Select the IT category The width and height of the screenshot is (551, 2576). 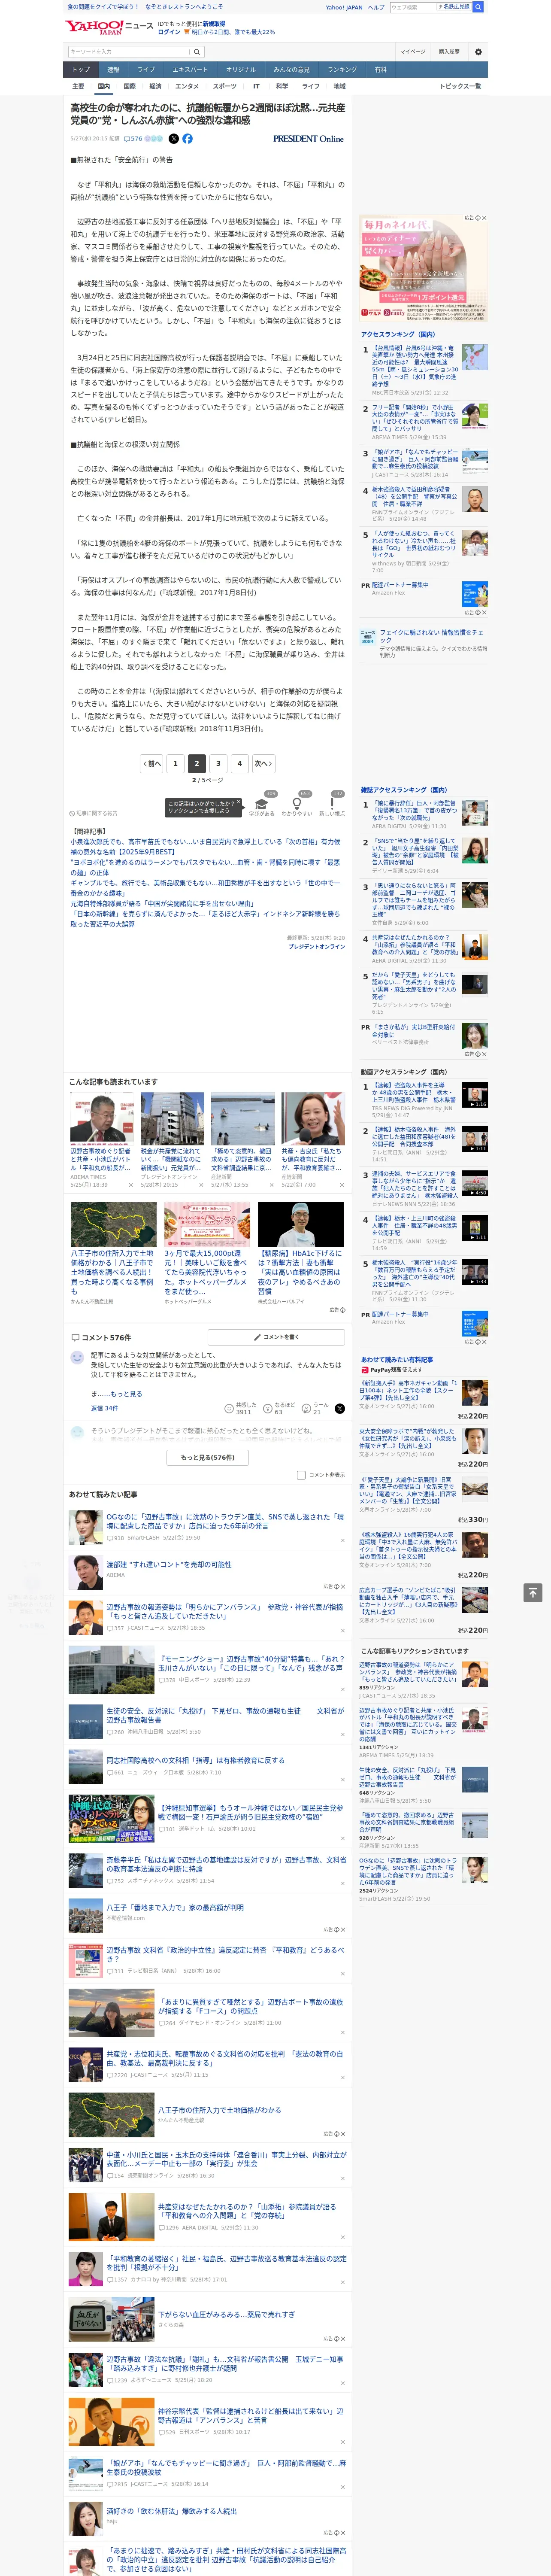click(x=256, y=86)
